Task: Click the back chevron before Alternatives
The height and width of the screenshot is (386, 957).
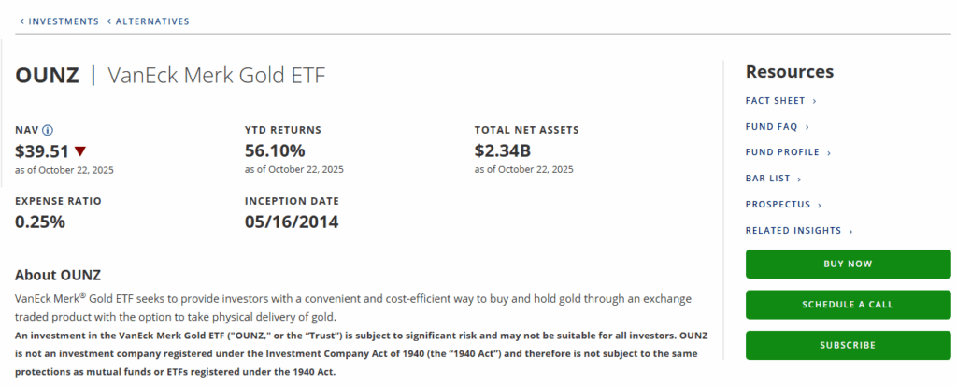Action: point(108,21)
